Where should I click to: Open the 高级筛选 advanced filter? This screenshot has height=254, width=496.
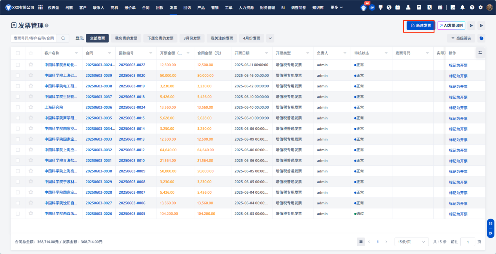[461, 38]
